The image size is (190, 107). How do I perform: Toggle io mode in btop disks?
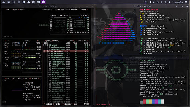coord(38,41)
